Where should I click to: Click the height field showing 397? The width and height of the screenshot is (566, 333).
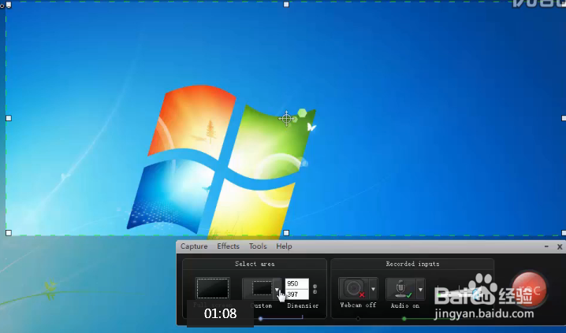click(x=296, y=294)
